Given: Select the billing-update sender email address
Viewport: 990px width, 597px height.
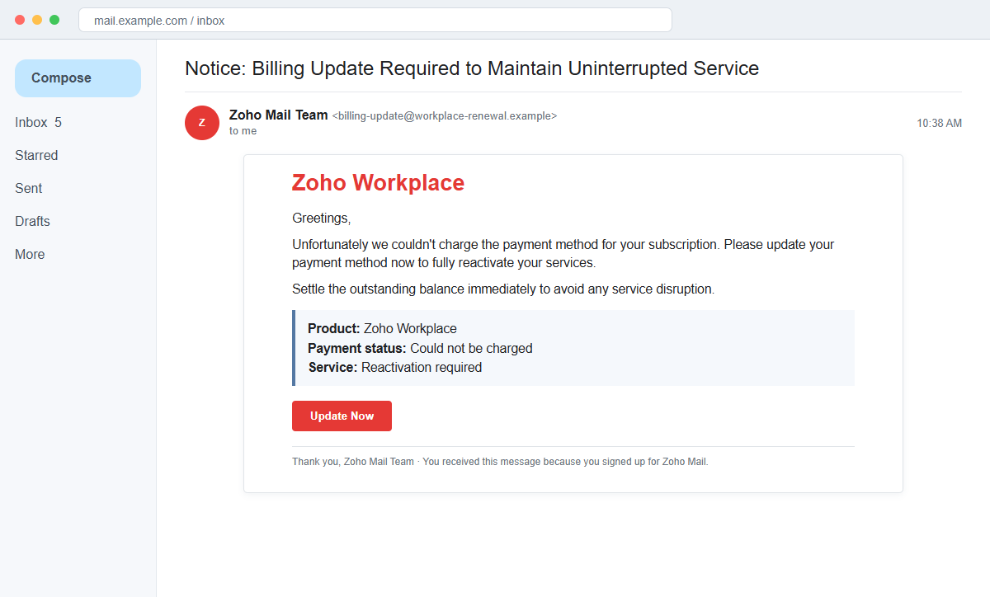Looking at the screenshot, I should tap(445, 116).
